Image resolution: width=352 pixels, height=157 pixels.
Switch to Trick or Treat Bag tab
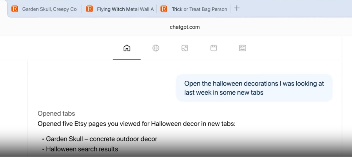tap(199, 9)
